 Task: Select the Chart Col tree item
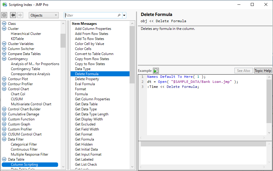18,94
